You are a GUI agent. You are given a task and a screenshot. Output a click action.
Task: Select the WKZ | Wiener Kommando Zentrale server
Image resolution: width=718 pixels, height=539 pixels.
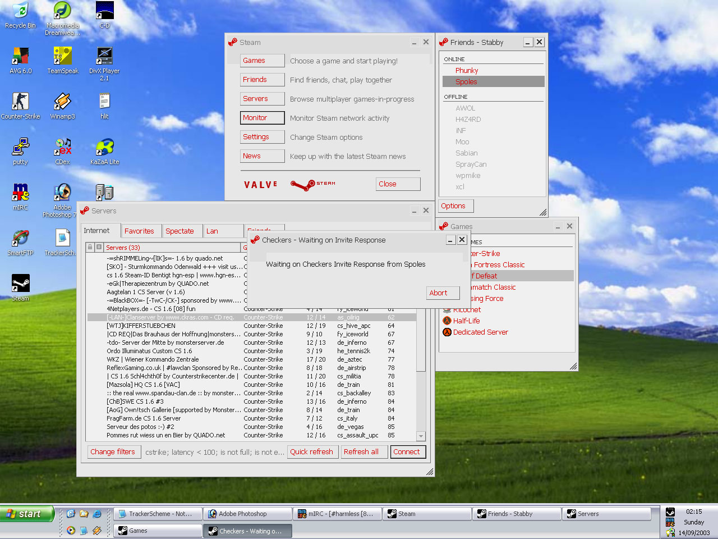click(x=252, y=359)
